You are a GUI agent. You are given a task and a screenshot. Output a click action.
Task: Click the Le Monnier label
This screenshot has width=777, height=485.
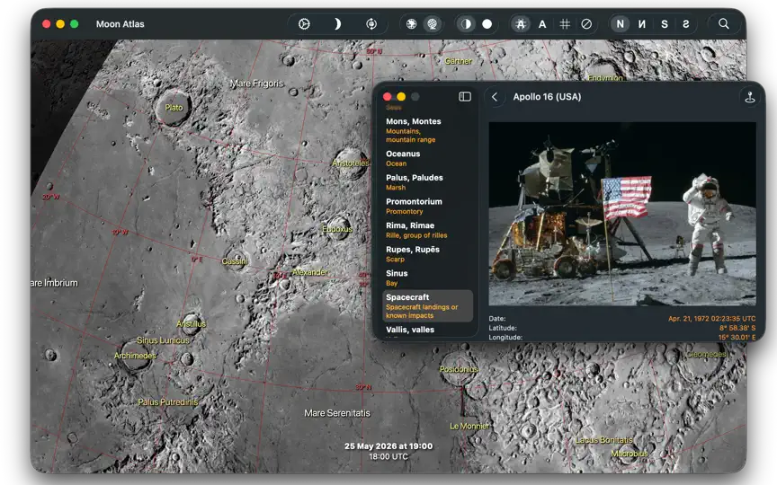pos(469,426)
